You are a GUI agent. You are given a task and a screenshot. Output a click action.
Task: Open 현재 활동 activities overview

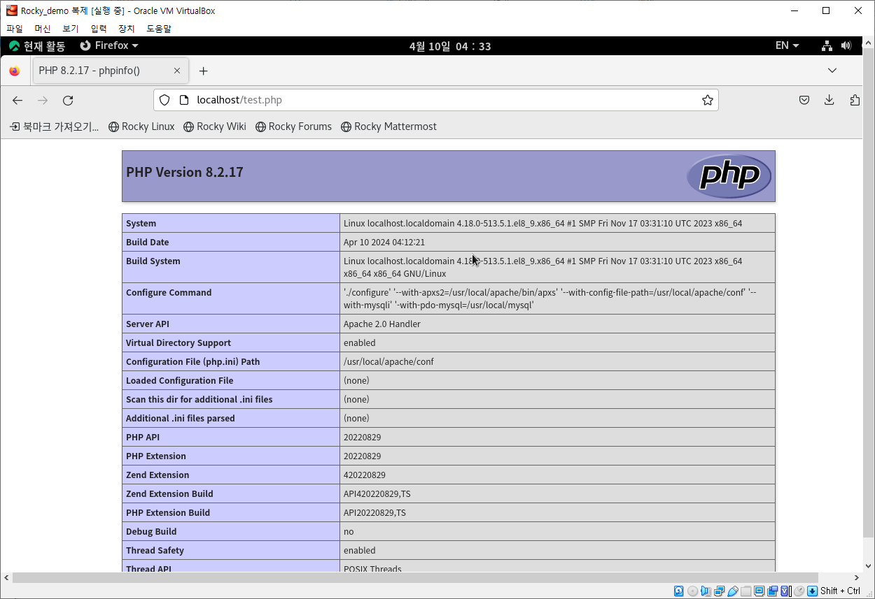coord(37,45)
